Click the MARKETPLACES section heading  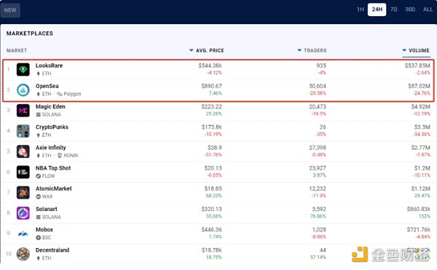30,33
